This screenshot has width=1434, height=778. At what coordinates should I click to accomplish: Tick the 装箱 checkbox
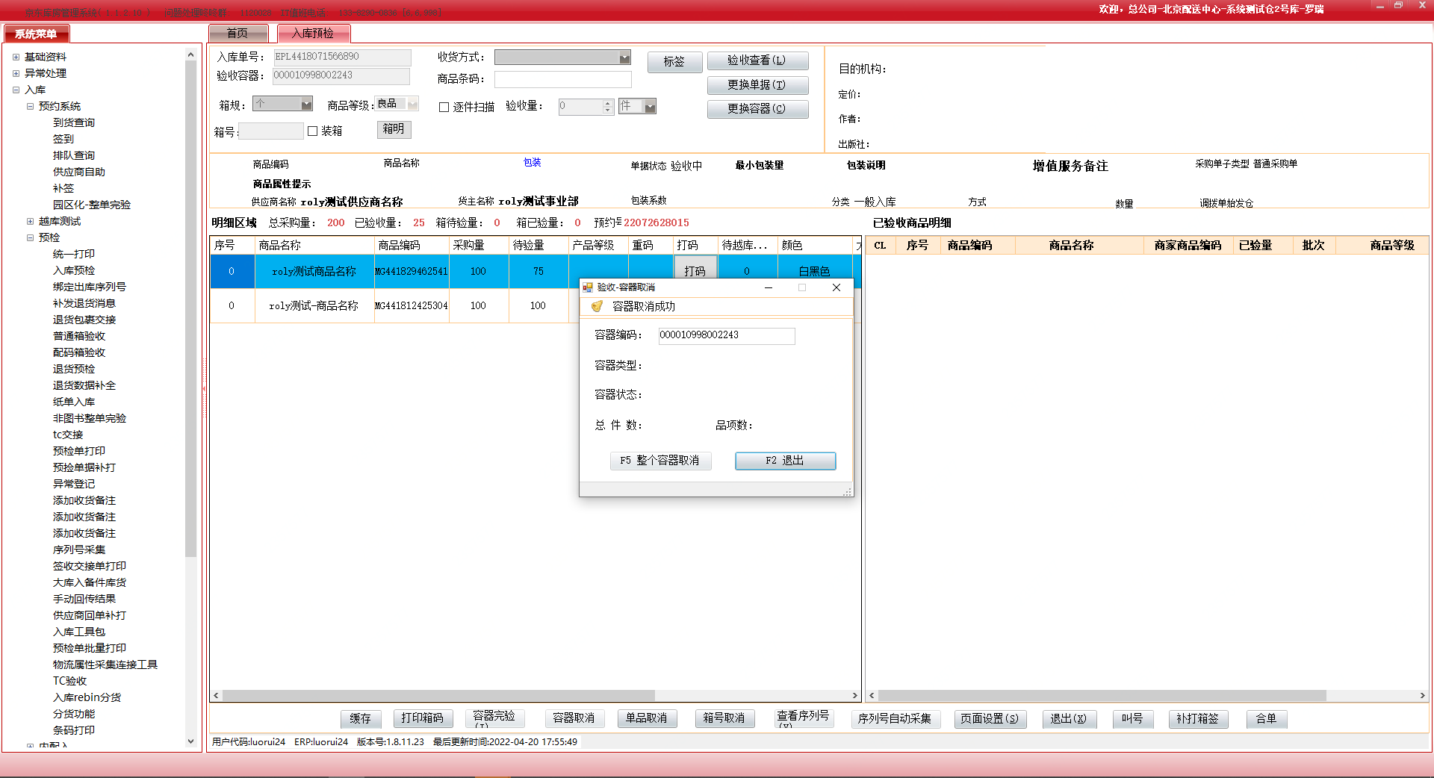313,131
